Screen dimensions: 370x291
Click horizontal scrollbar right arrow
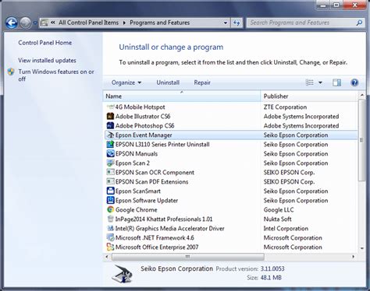coord(353,257)
